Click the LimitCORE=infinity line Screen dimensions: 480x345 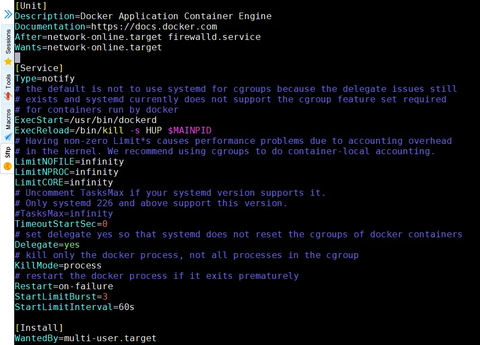click(63, 183)
